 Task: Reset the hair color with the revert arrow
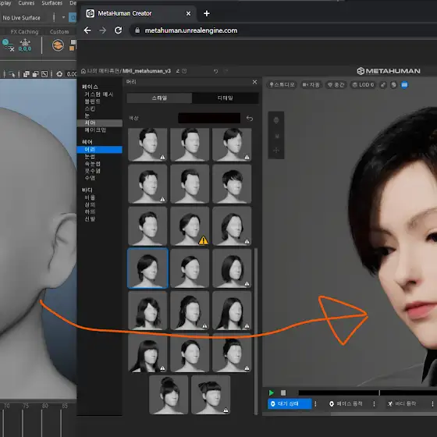click(x=250, y=118)
